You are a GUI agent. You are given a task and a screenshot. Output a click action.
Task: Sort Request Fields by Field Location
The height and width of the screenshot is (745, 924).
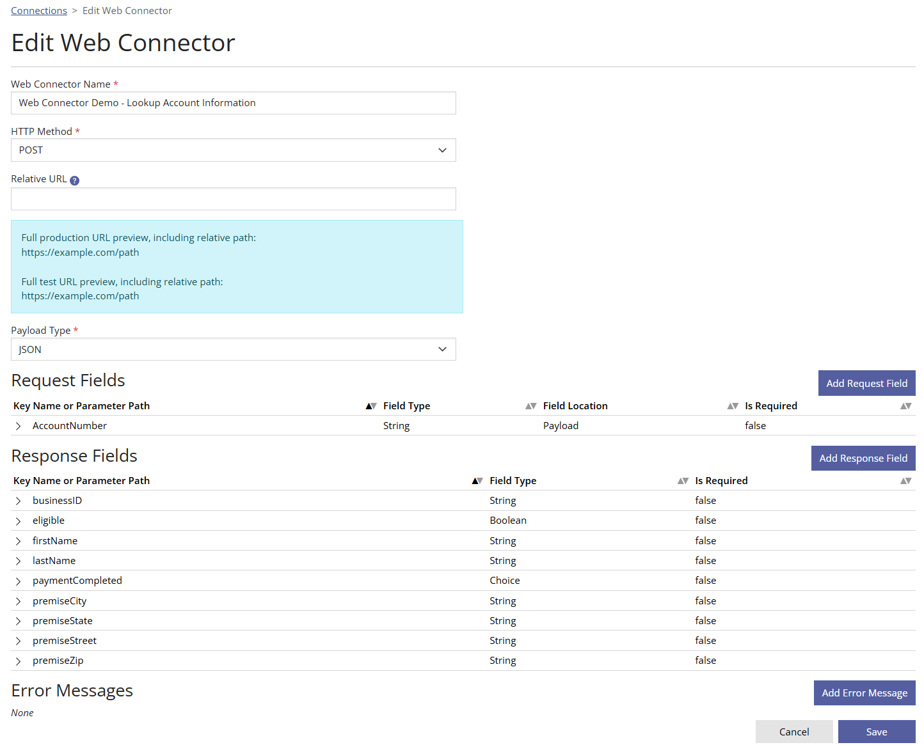coord(733,405)
